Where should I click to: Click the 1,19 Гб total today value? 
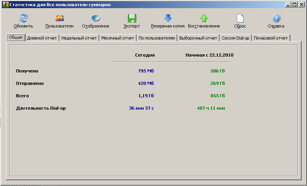click(x=146, y=96)
